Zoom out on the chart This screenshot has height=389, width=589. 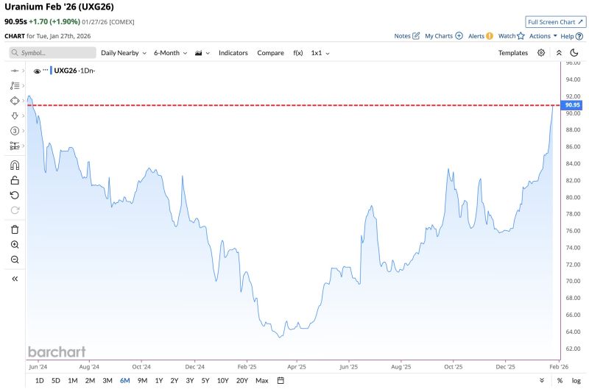point(15,260)
